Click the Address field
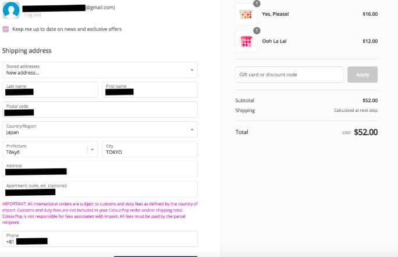The image size is (398, 257). (99, 169)
